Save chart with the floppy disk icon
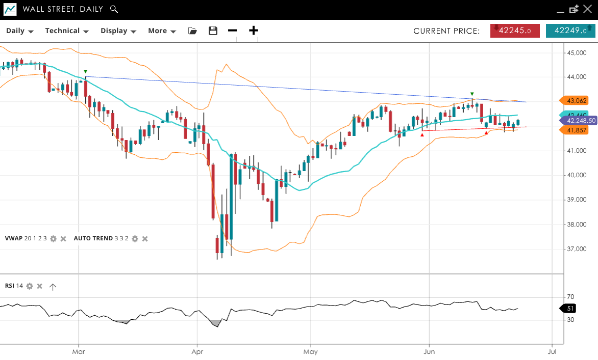Viewport: 598px width, 360px height. point(213,31)
